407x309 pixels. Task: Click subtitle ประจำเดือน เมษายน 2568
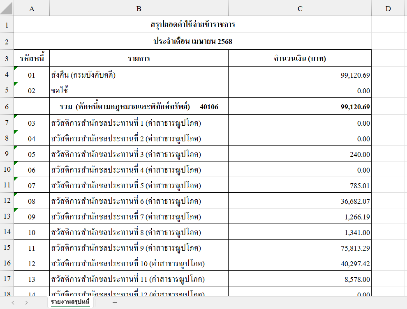tap(192, 41)
